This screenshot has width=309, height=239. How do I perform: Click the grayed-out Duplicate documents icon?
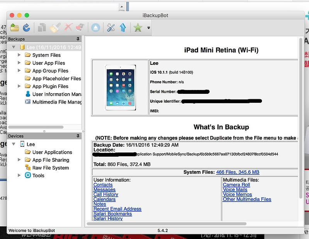click(x=42, y=27)
